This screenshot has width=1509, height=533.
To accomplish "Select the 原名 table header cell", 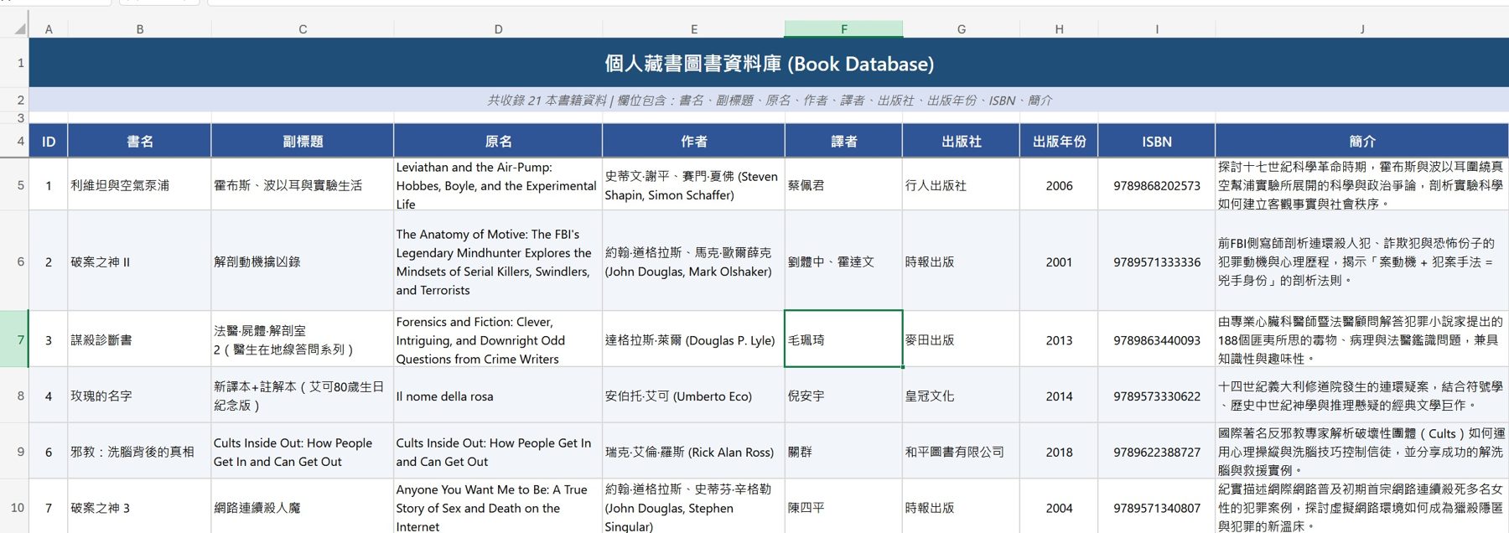I will (498, 142).
